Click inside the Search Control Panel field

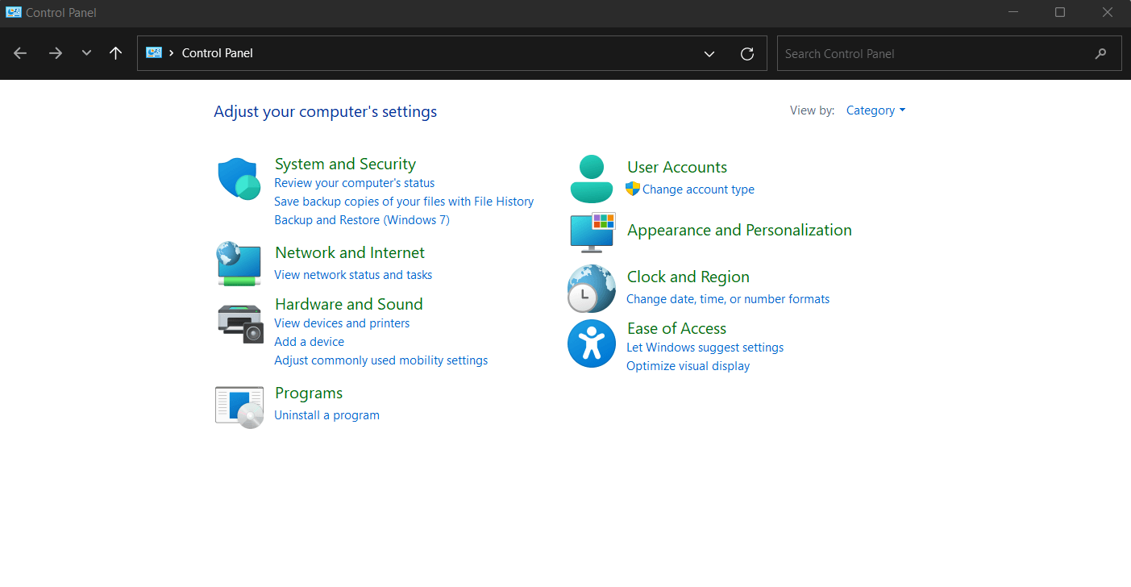point(935,54)
